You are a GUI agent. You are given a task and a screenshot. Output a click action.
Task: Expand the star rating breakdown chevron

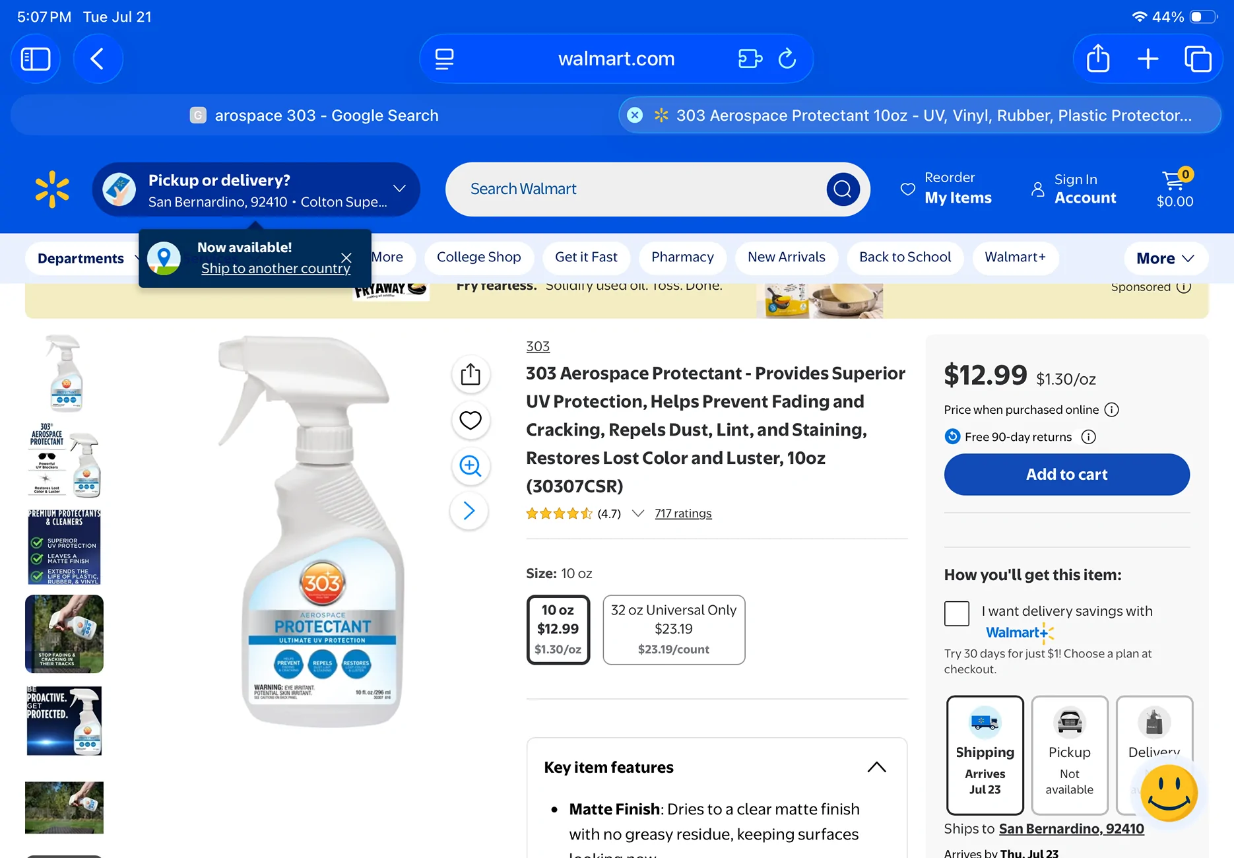(x=637, y=513)
